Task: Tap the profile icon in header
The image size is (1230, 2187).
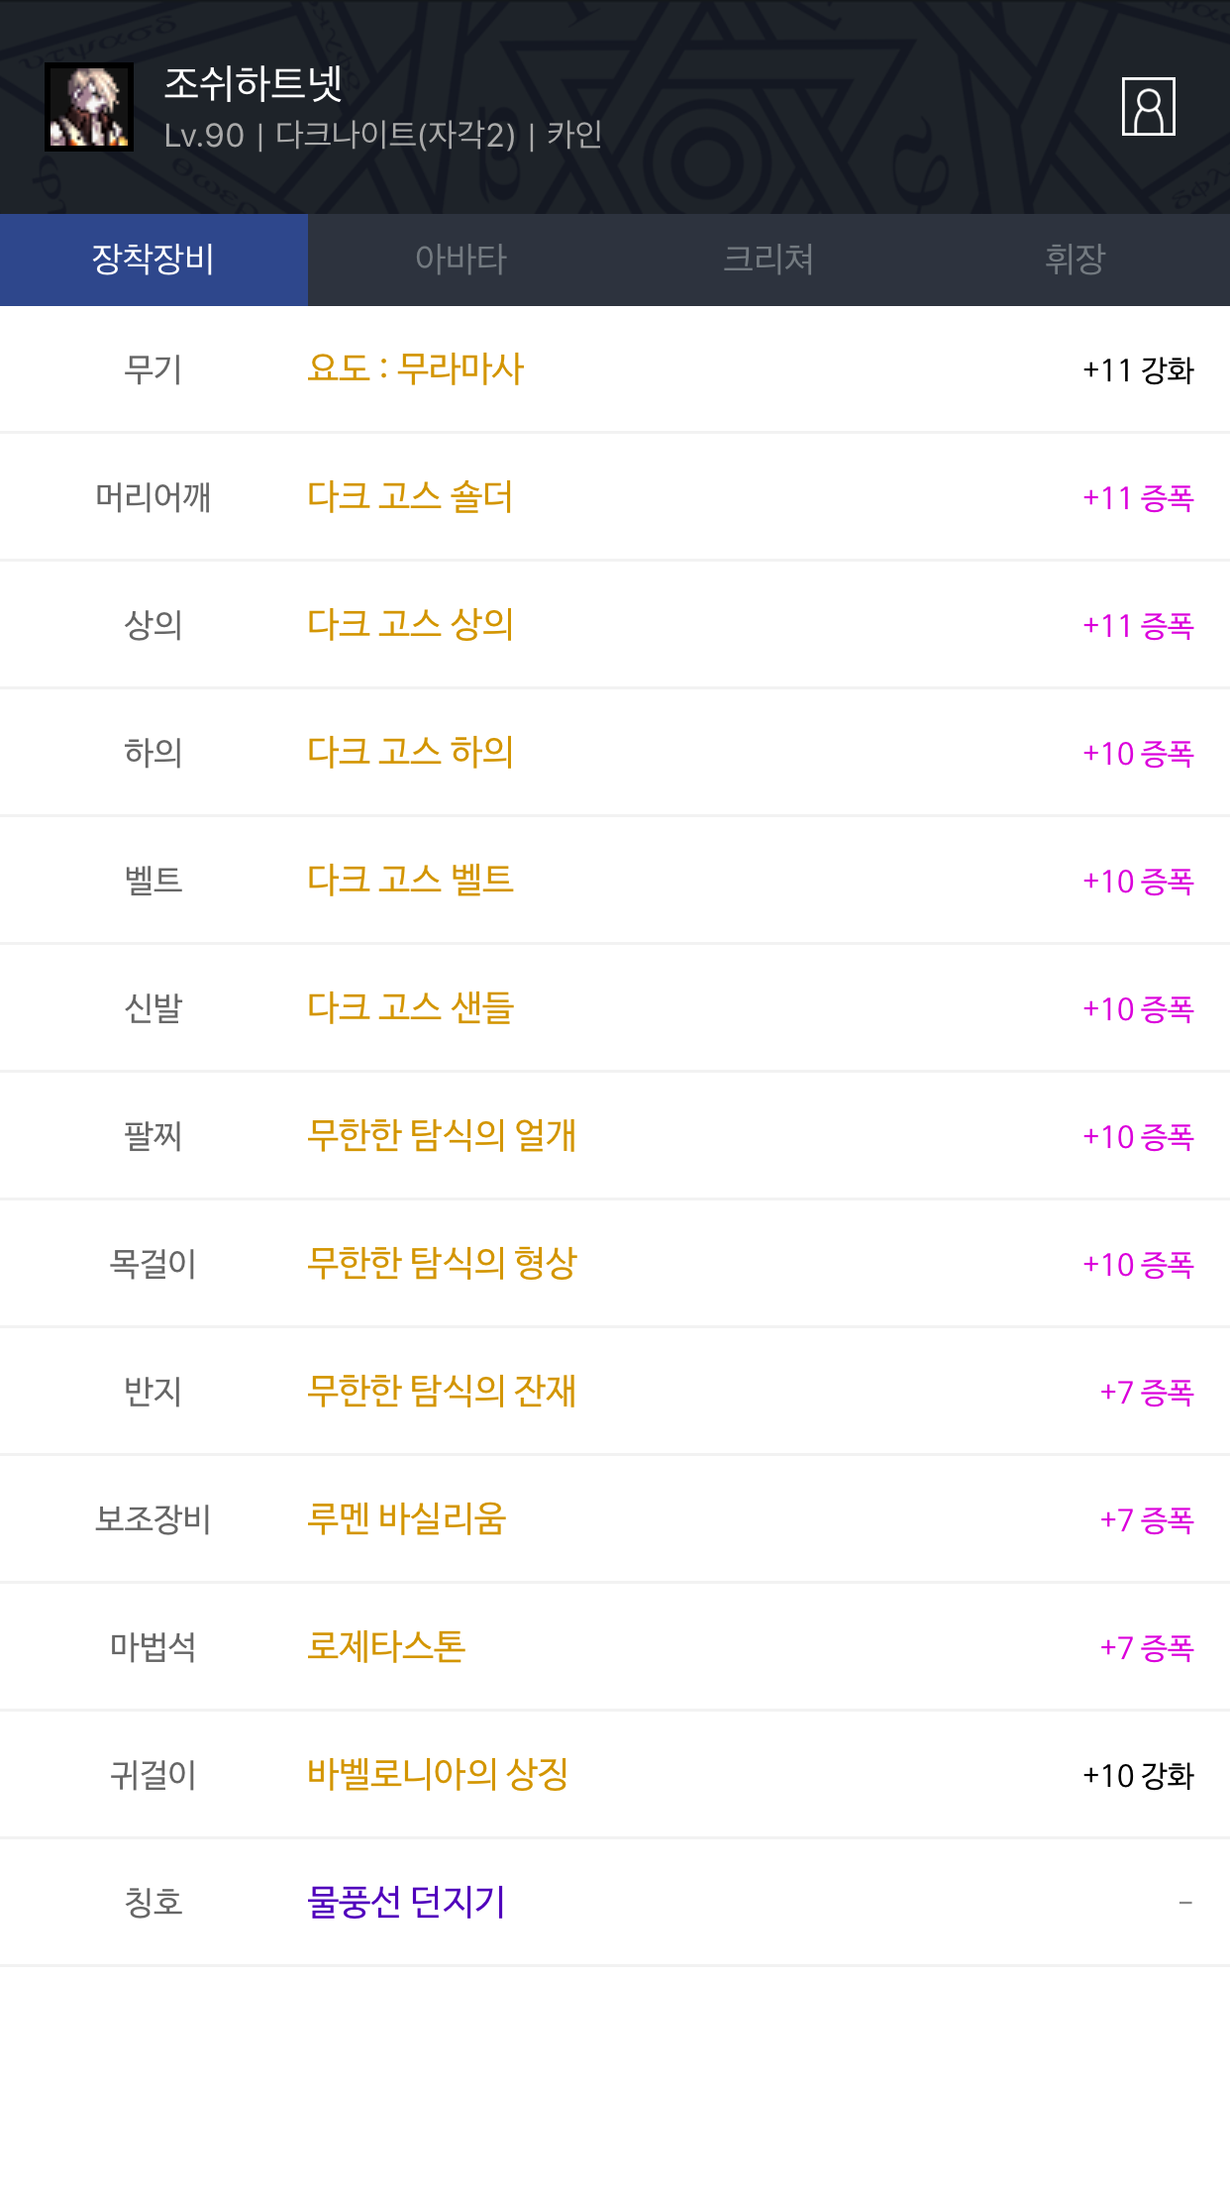Action: [x=1148, y=106]
